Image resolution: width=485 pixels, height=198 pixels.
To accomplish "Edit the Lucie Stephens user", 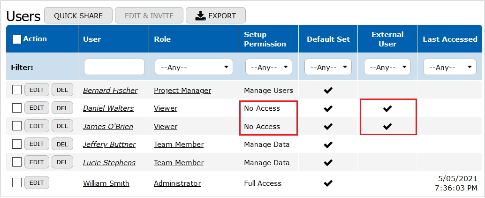I will click(37, 162).
